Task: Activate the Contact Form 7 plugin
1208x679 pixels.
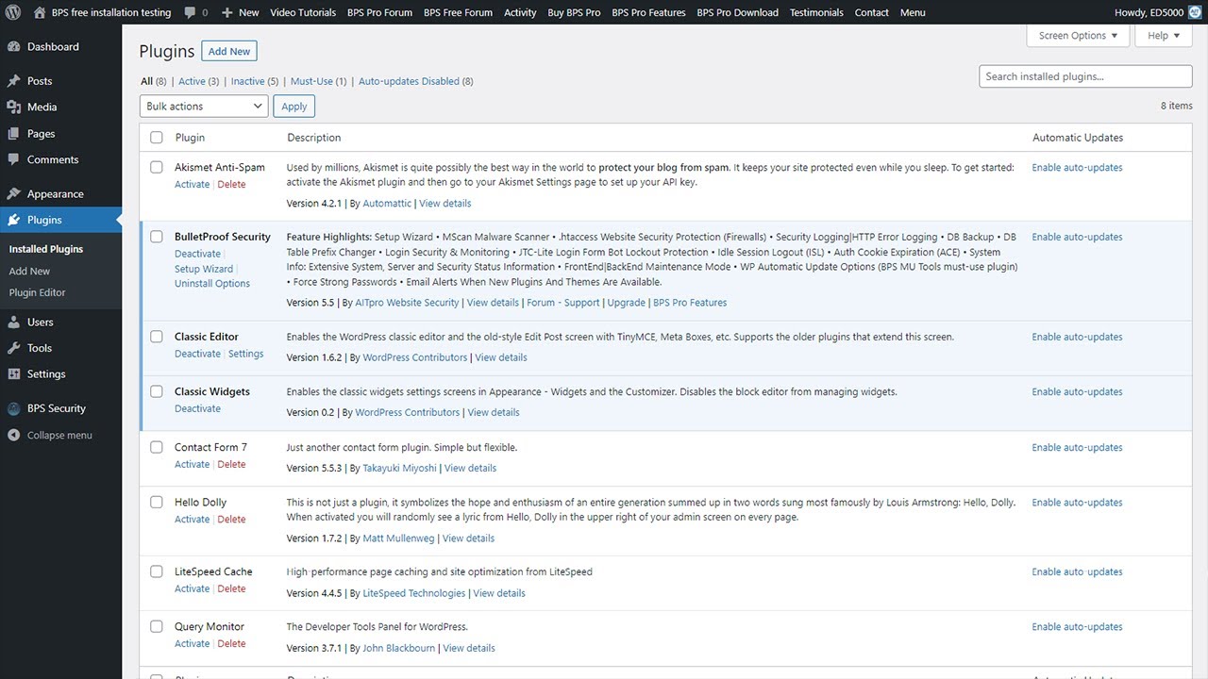Action: tap(192, 464)
